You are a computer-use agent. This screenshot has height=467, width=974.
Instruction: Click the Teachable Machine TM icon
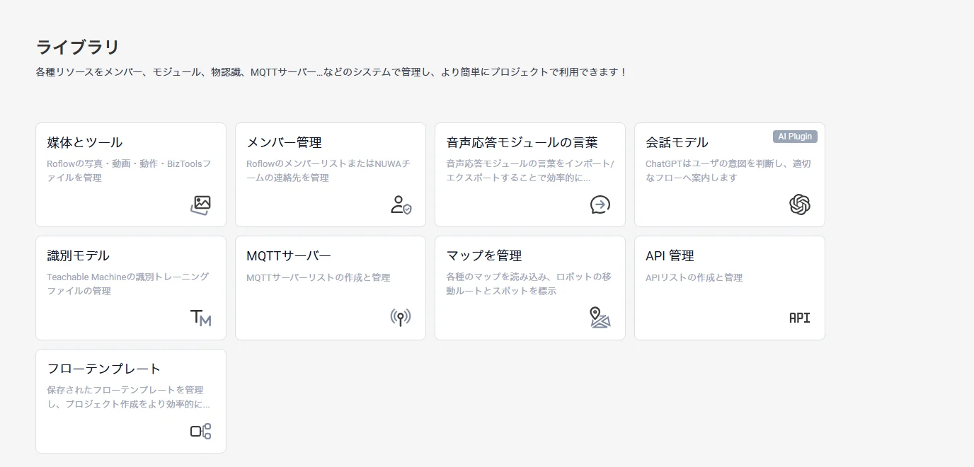coord(201,318)
